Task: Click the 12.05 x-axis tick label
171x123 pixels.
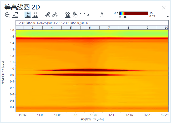Action: (93, 115)
